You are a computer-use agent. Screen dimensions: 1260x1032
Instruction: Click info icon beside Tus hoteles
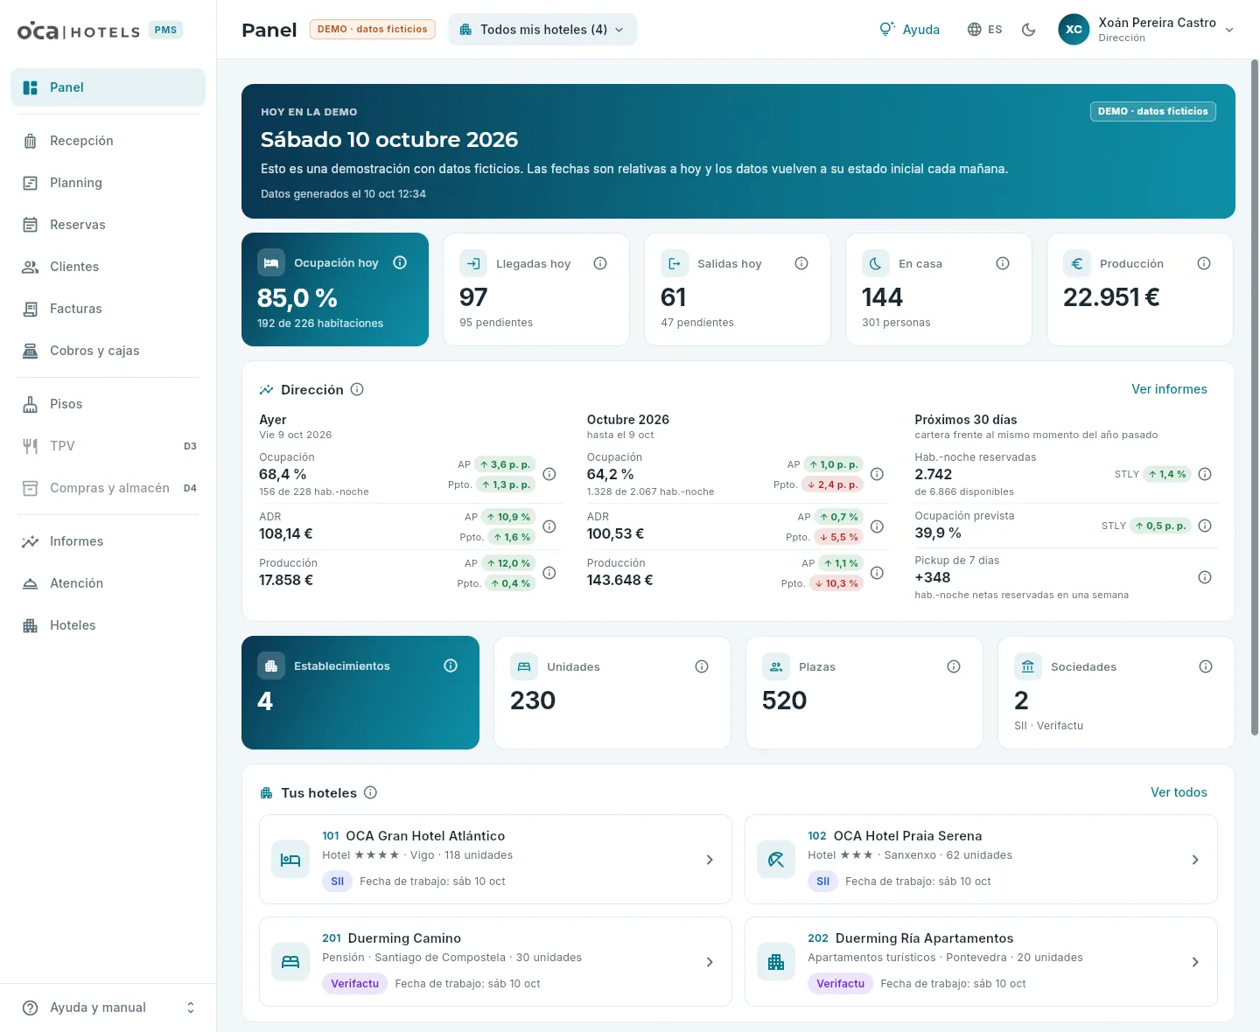370,792
